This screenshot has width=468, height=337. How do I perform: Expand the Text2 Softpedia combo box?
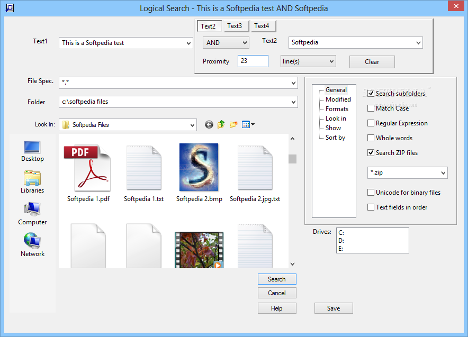coord(418,43)
